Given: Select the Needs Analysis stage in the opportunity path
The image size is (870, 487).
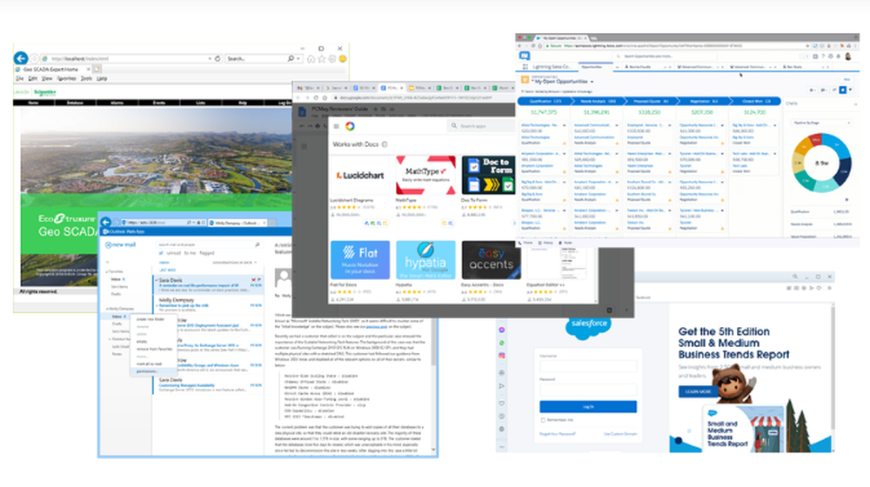Looking at the screenshot, I should coord(597,102).
